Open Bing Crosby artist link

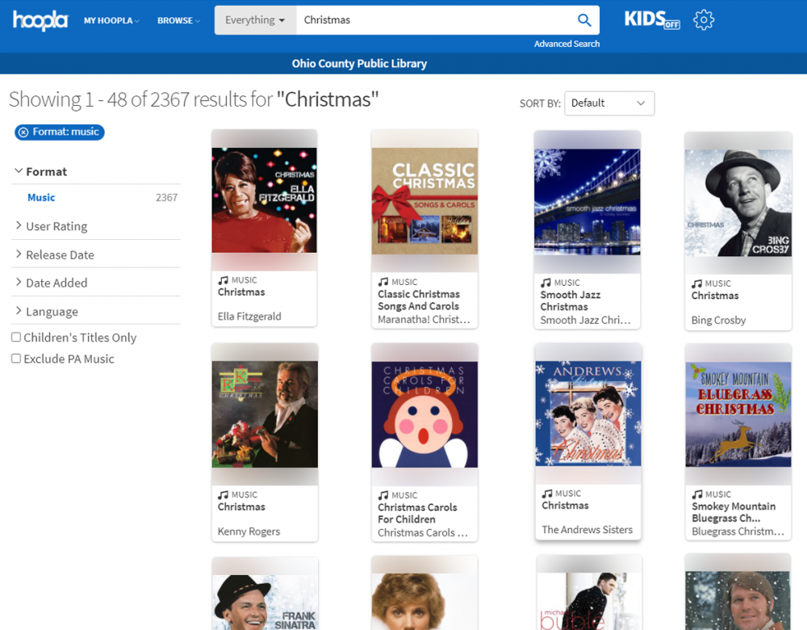point(718,320)
